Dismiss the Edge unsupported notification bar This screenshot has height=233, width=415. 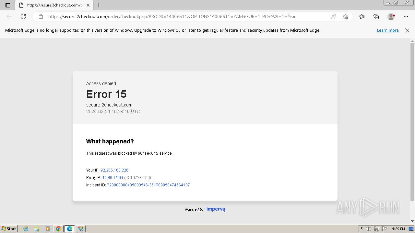[407, 30]
